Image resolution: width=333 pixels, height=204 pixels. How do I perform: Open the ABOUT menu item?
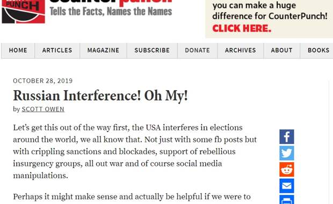pyautogui.click(x=282, y=50)
